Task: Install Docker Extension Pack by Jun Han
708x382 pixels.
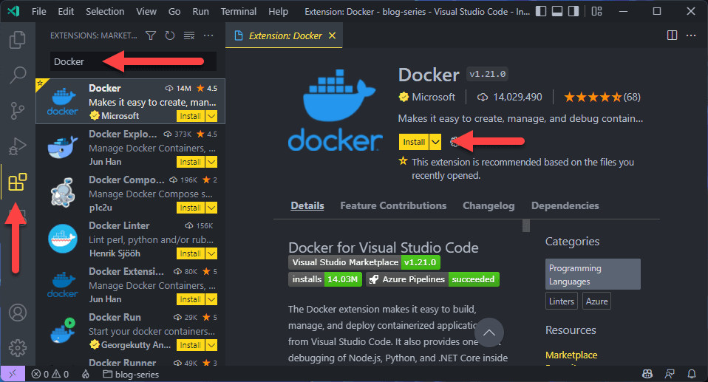Action: (191, 299)
